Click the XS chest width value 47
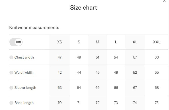The height and width of the screenshot is (110, 169). 60,57
